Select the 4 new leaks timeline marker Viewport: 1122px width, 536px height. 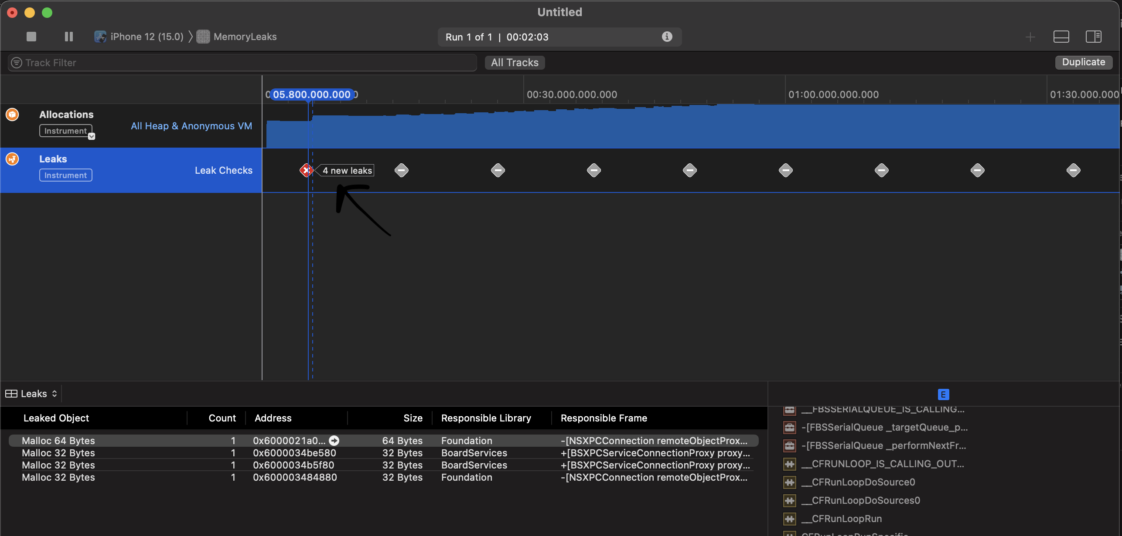tap(307, 170)
